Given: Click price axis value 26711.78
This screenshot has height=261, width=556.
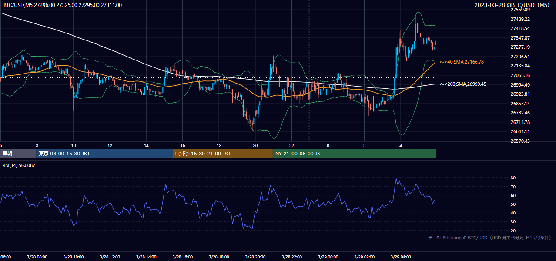Looking at the screenshot, I should tap(520, 122).
